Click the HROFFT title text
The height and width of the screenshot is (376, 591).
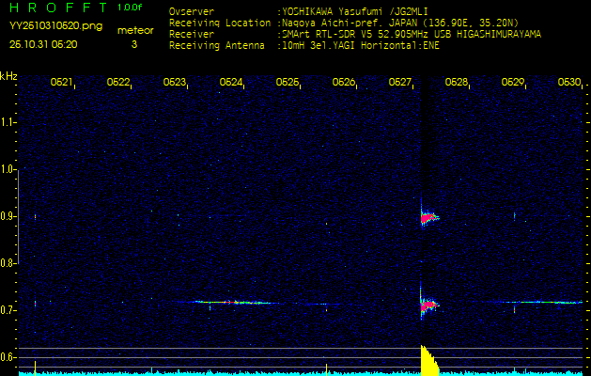[x=57, y=8]
